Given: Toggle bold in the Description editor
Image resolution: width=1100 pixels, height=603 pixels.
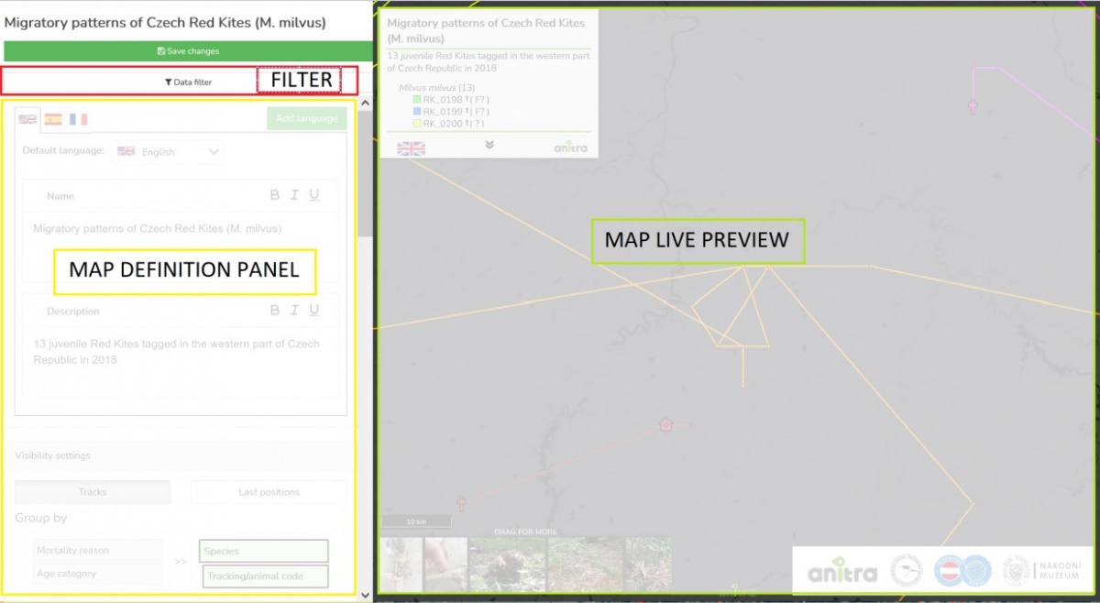Looking at the screenshot, I should [274, 311].
